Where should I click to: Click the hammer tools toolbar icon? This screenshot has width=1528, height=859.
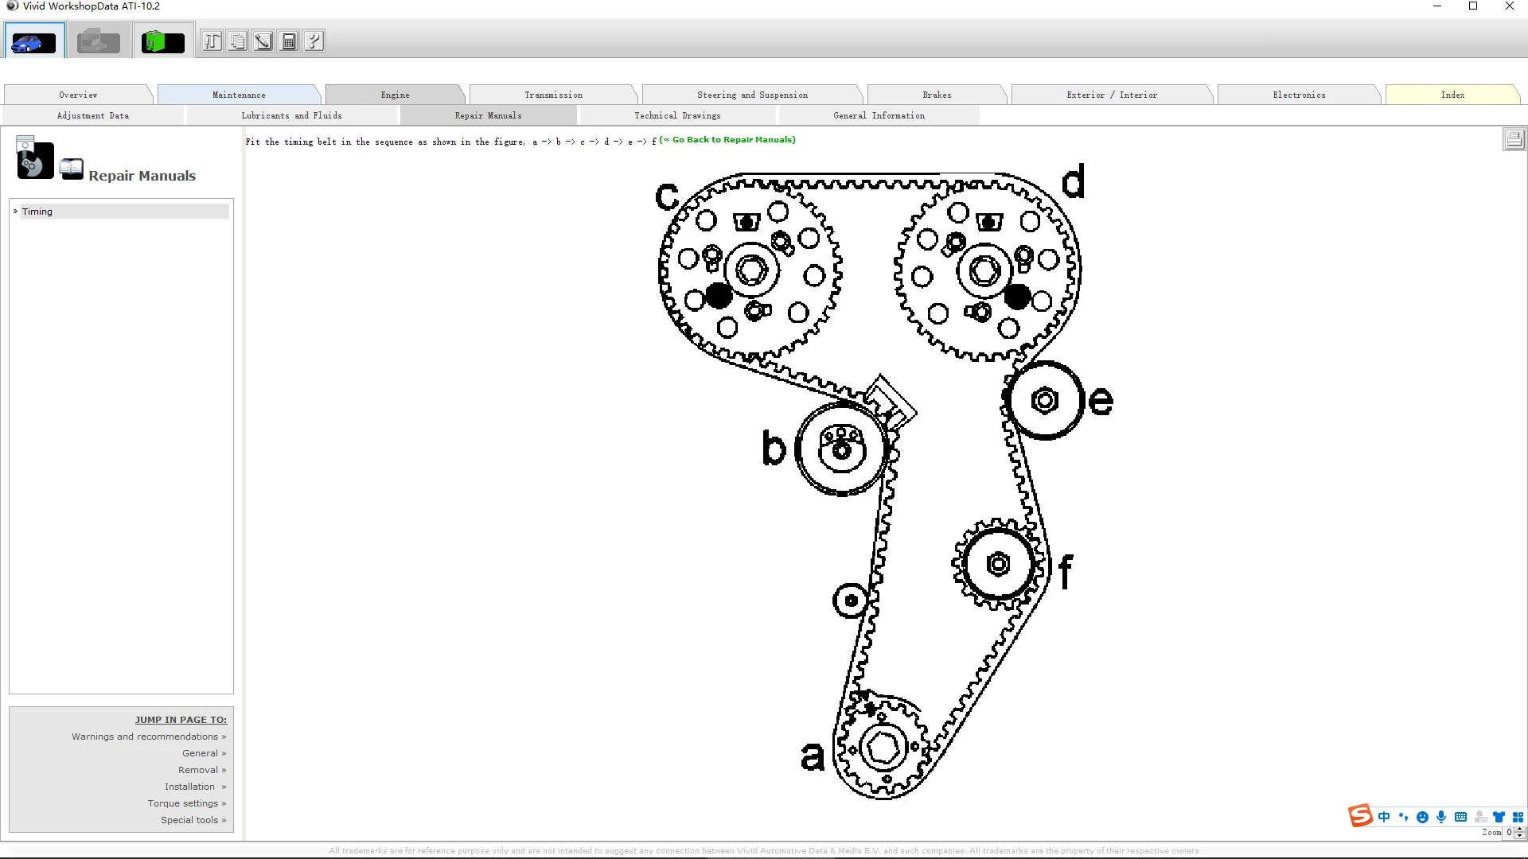[212, 41]
